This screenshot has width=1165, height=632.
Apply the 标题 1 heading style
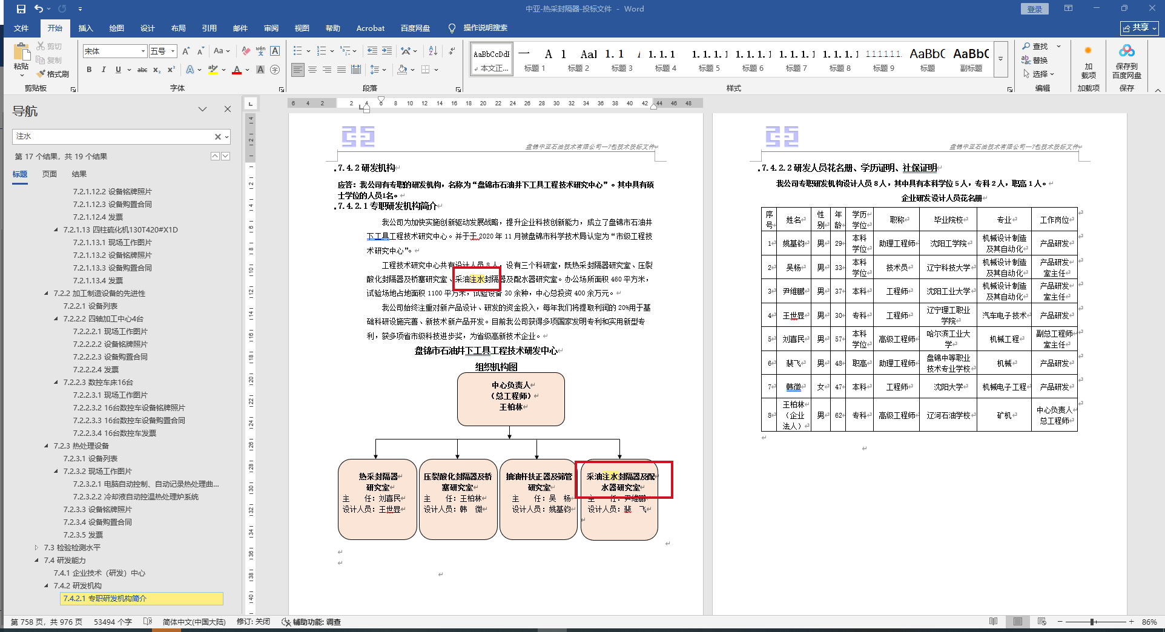pos(535,59)
